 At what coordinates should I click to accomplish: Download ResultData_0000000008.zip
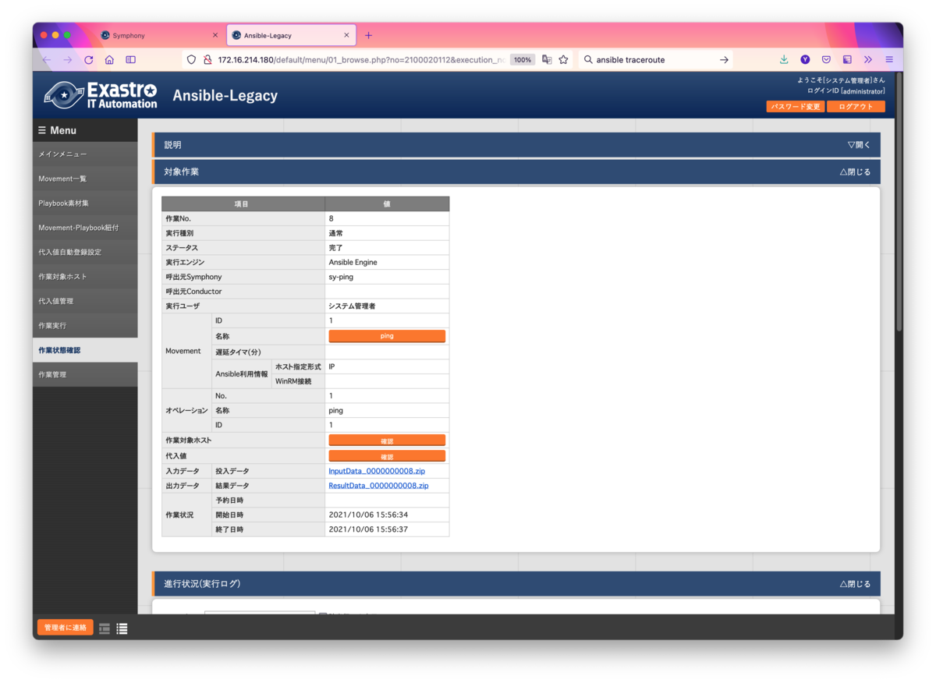[x=378, y=486]
